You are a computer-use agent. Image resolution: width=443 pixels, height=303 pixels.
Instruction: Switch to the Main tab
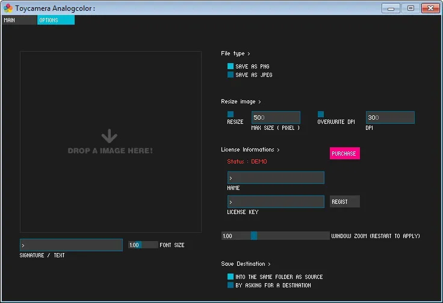19,20
